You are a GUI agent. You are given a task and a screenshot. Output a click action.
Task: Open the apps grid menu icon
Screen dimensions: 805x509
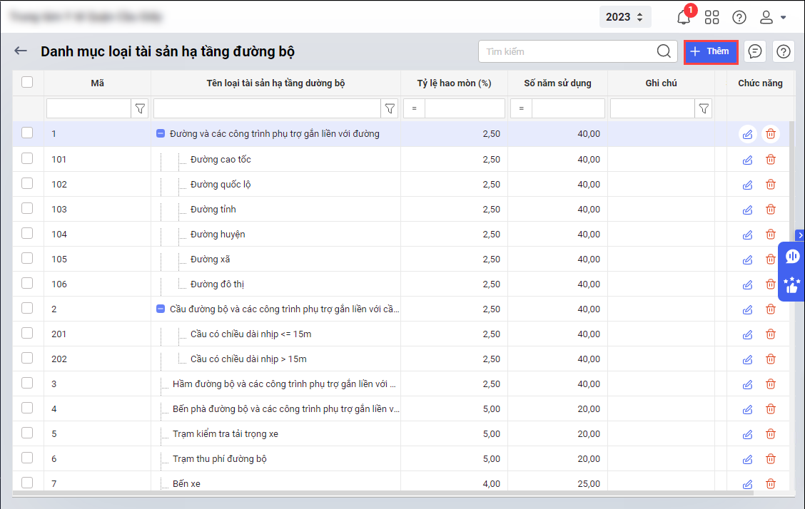pyautogui.click(x=712, y=17)
